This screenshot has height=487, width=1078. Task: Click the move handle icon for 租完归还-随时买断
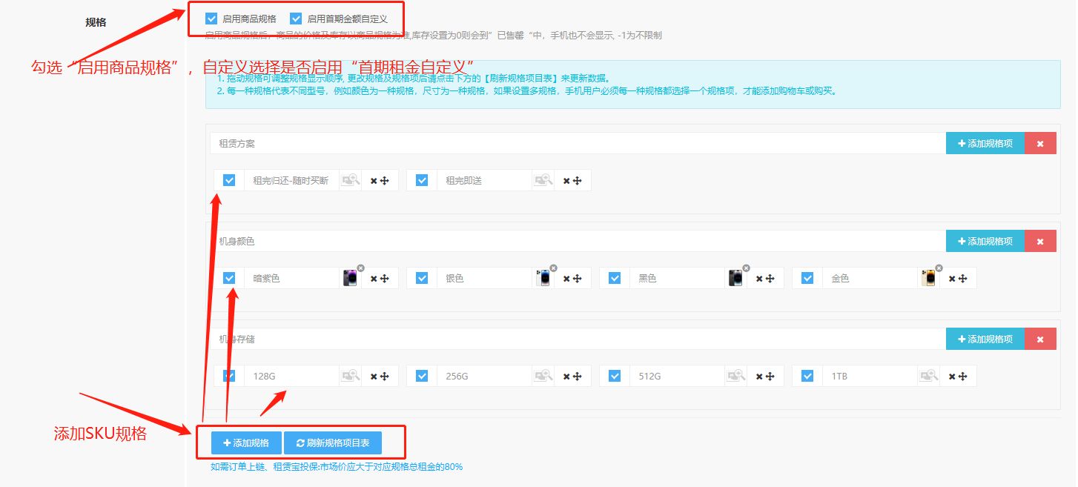[x=385, y=181]
